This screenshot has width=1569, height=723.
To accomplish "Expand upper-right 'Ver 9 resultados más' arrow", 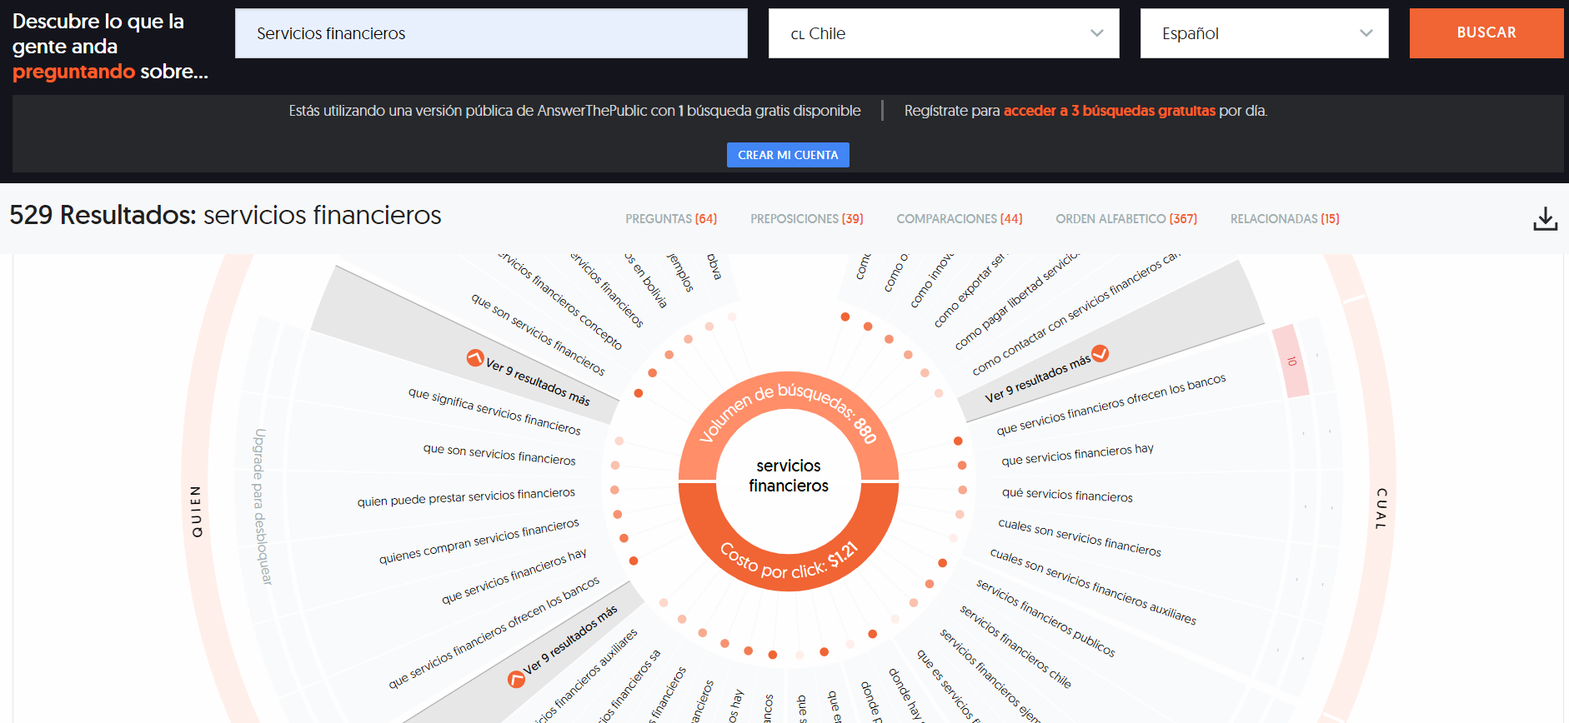I will click(1100, 353).
